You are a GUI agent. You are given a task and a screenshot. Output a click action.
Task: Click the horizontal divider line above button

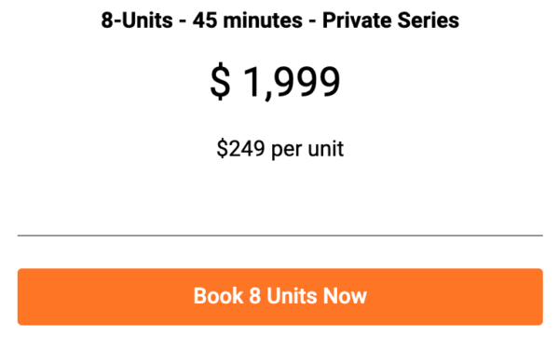click(x=279, y=236)
